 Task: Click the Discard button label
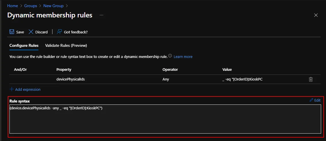[x=41, y=32]
